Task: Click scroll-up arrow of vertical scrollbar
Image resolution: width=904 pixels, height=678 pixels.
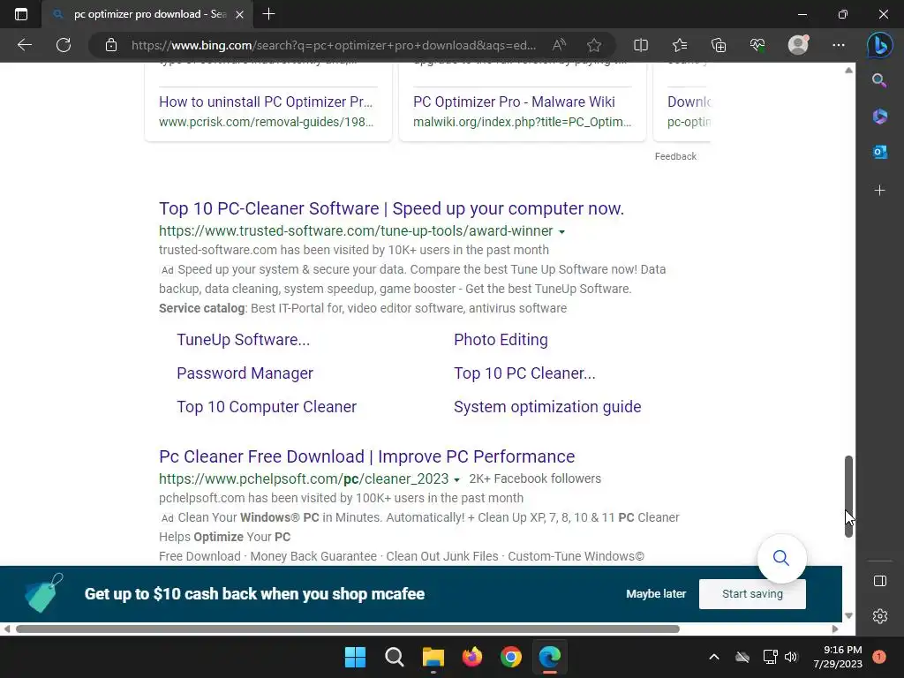Action: coord(848,71)
